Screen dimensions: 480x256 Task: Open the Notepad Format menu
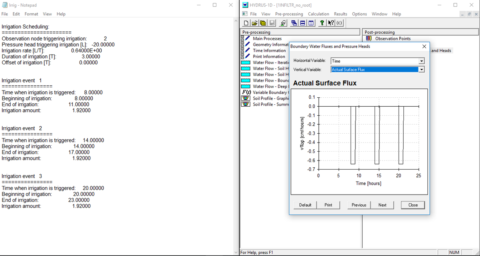coord(31,14)
